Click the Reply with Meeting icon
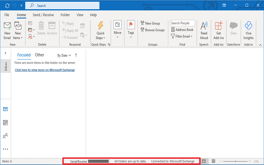 coord(82,26)
